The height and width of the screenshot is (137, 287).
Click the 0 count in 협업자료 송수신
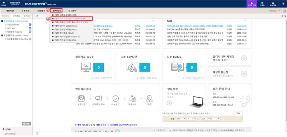point(98,67)
